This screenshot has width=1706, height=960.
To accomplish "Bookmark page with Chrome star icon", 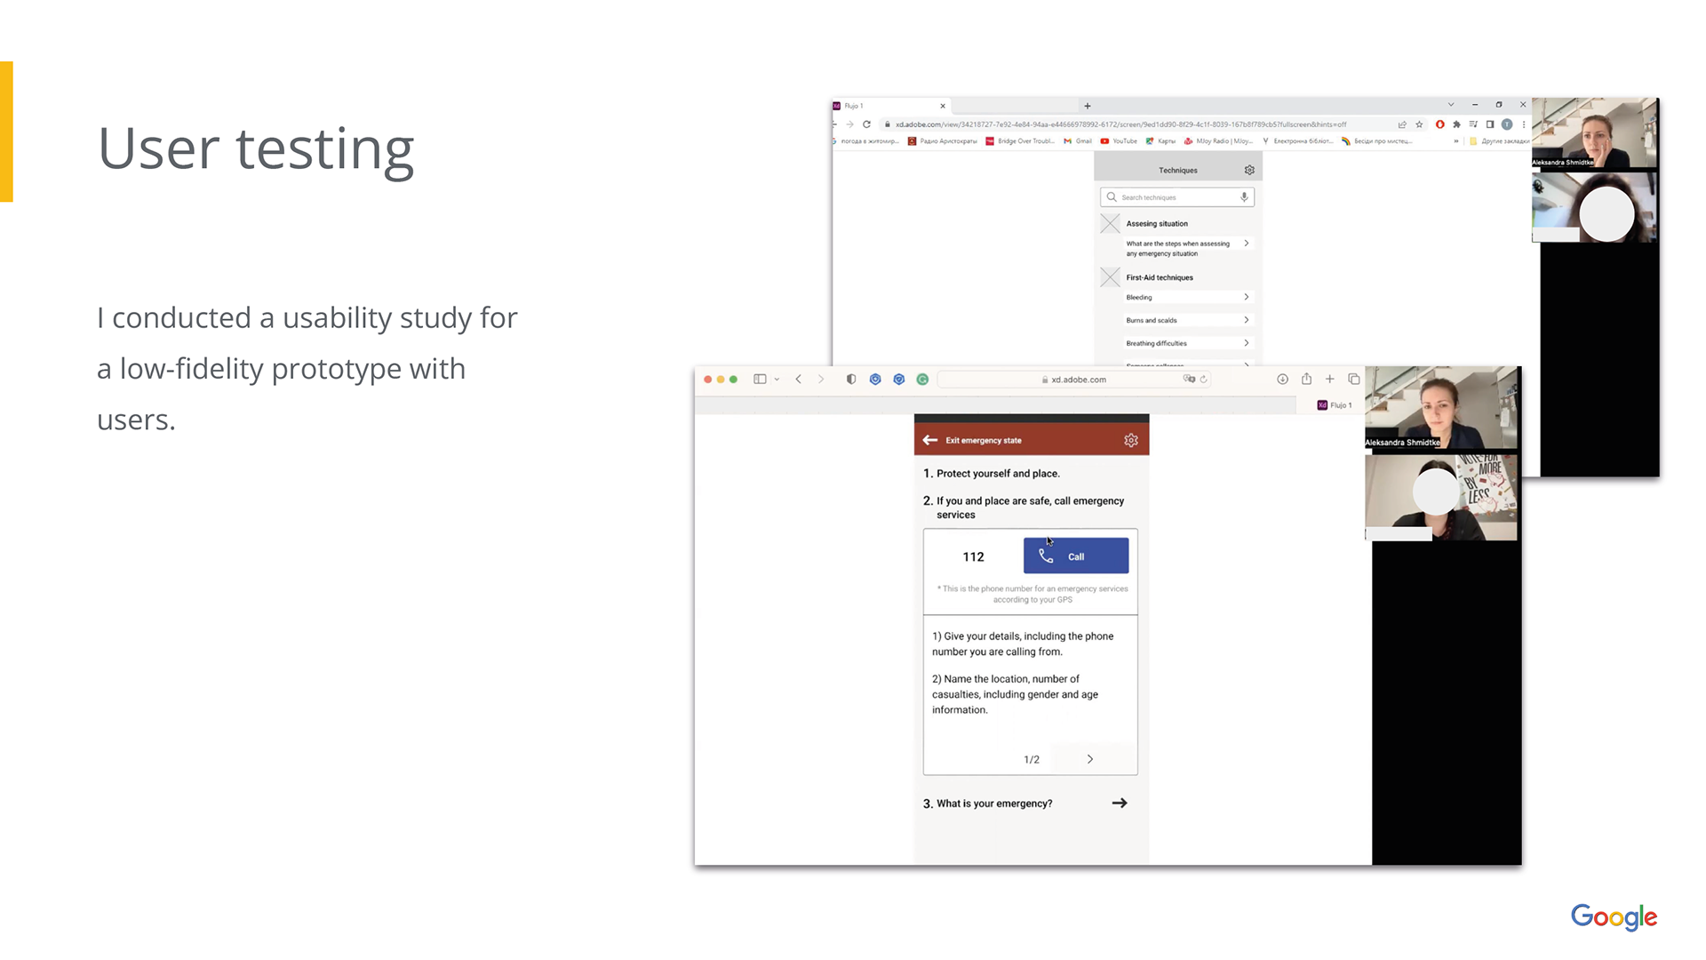I will tap(1419, 124).
